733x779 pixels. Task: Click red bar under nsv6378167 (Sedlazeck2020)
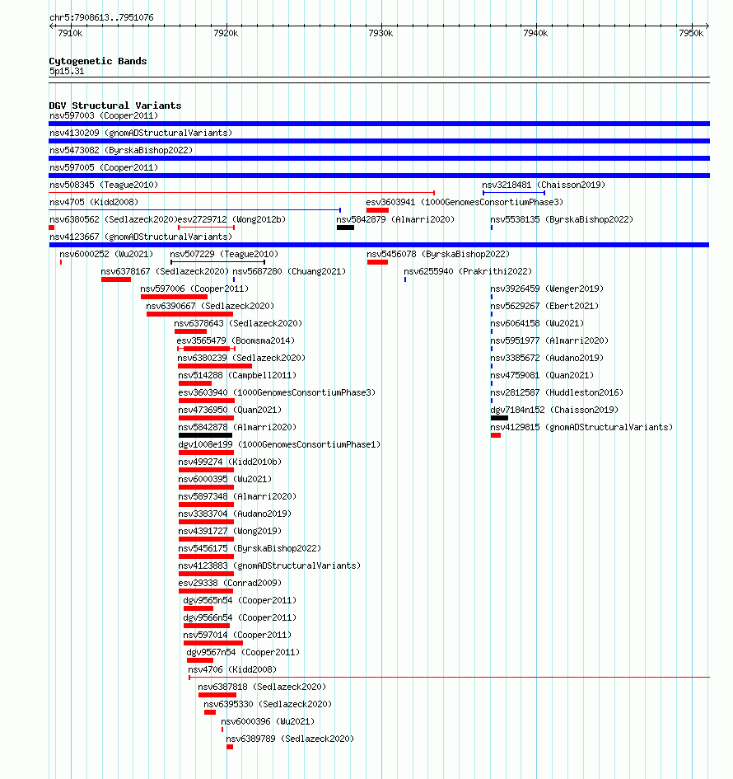[116, 279]
